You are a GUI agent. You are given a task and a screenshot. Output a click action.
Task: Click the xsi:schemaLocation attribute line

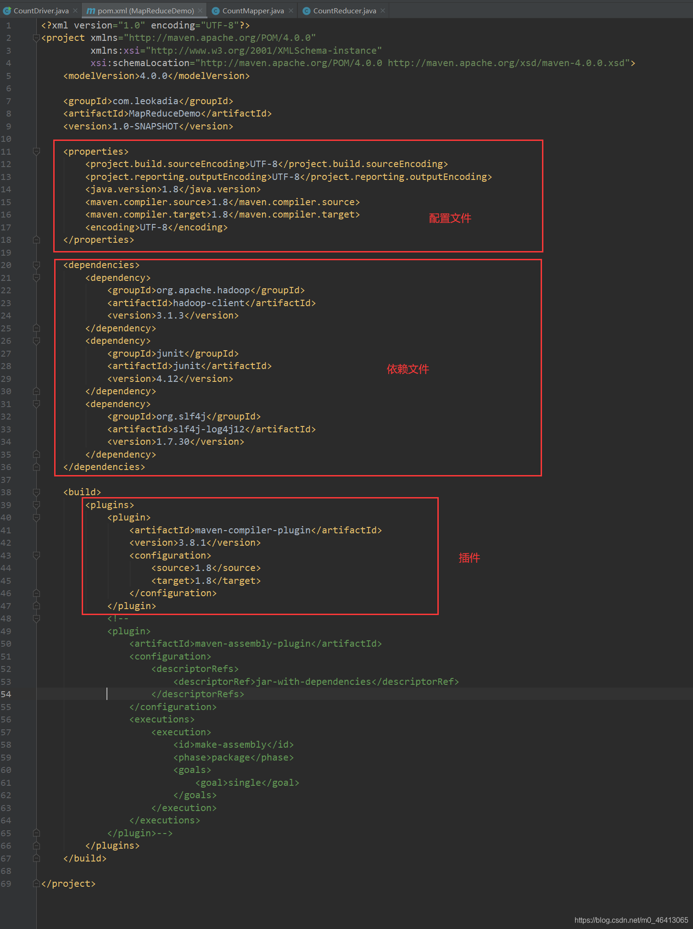[x=363, y=63]
